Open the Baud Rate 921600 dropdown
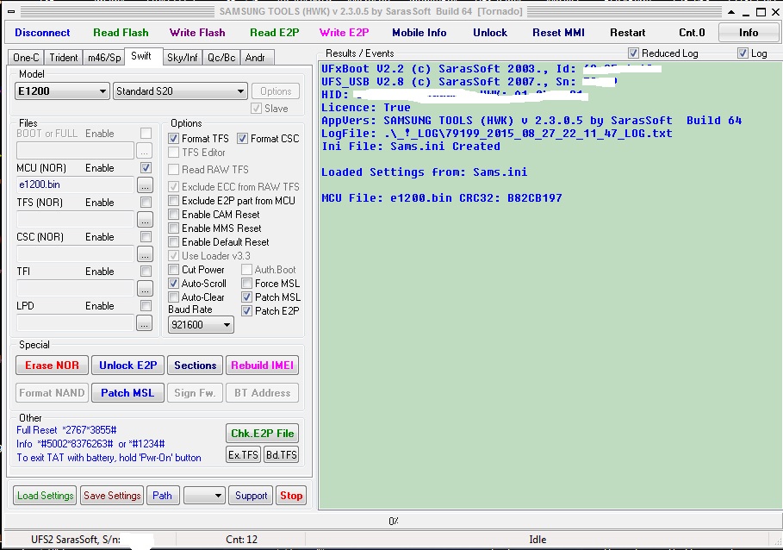This screenshot has width=783, height=550. pos(200,325)
